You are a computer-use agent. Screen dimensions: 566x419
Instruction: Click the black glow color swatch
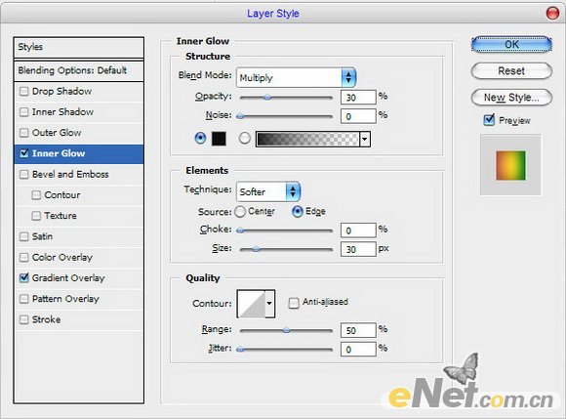point(219,139)
